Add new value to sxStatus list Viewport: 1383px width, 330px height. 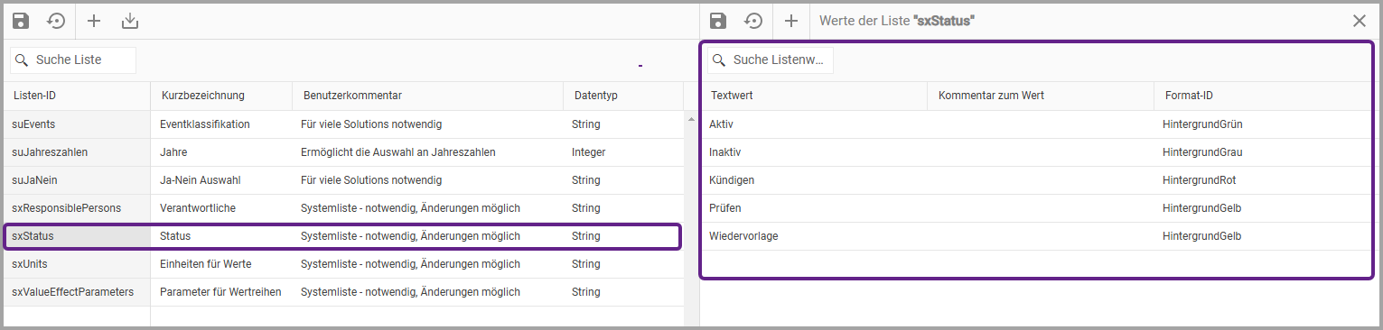(791, 21)
